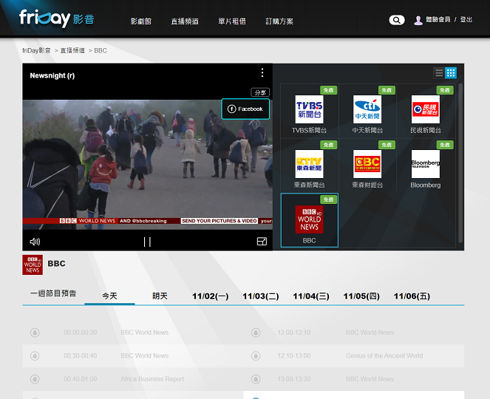The image size is (490, 399).
Task: Set reminder bell for 13:00-13:30 show
Action: [256, 379]
